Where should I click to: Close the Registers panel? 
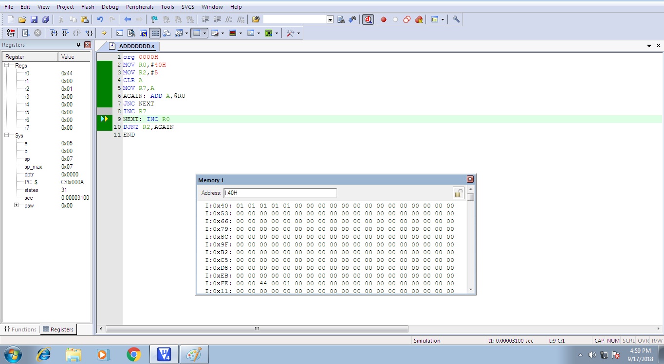pyautogui.click(x=88, y=44)
